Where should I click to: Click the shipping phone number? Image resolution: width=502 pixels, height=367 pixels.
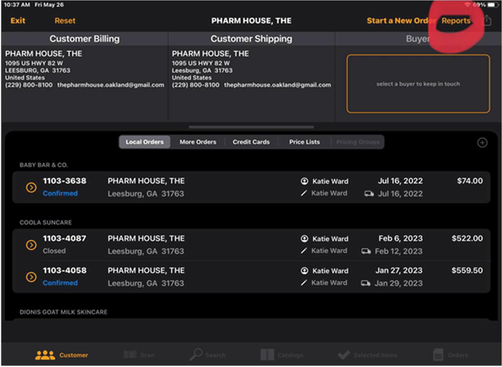196,85
